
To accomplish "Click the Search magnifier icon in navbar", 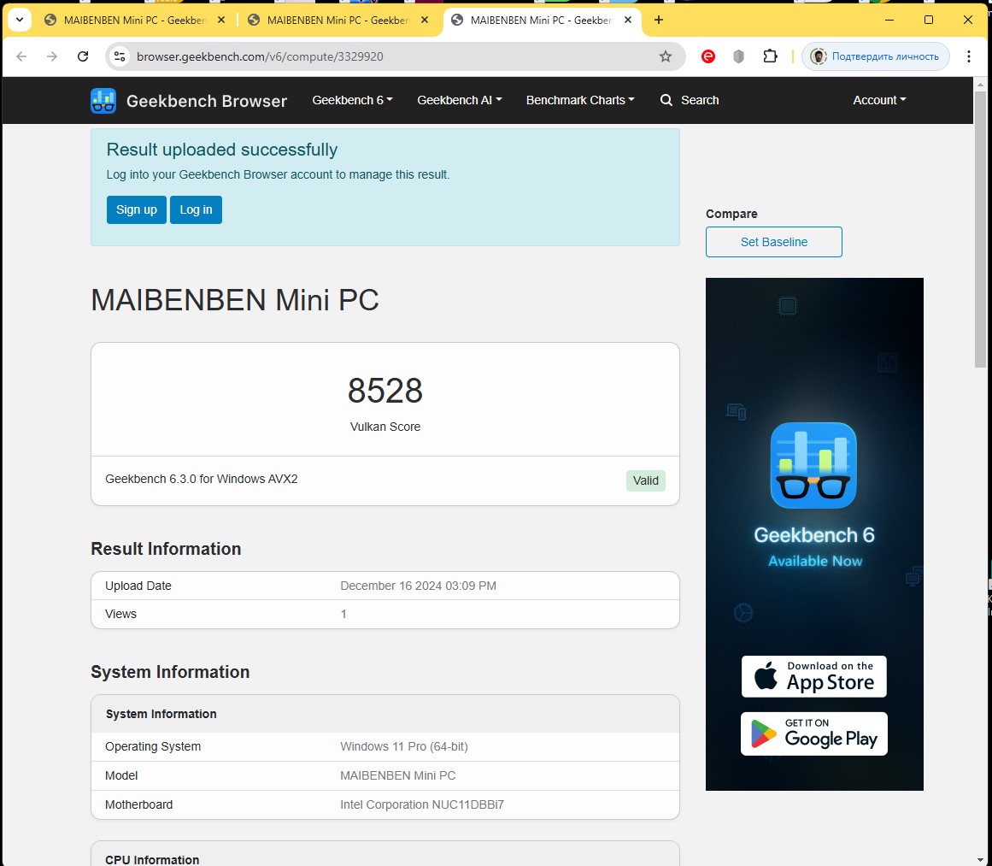I will pos(666,100).
